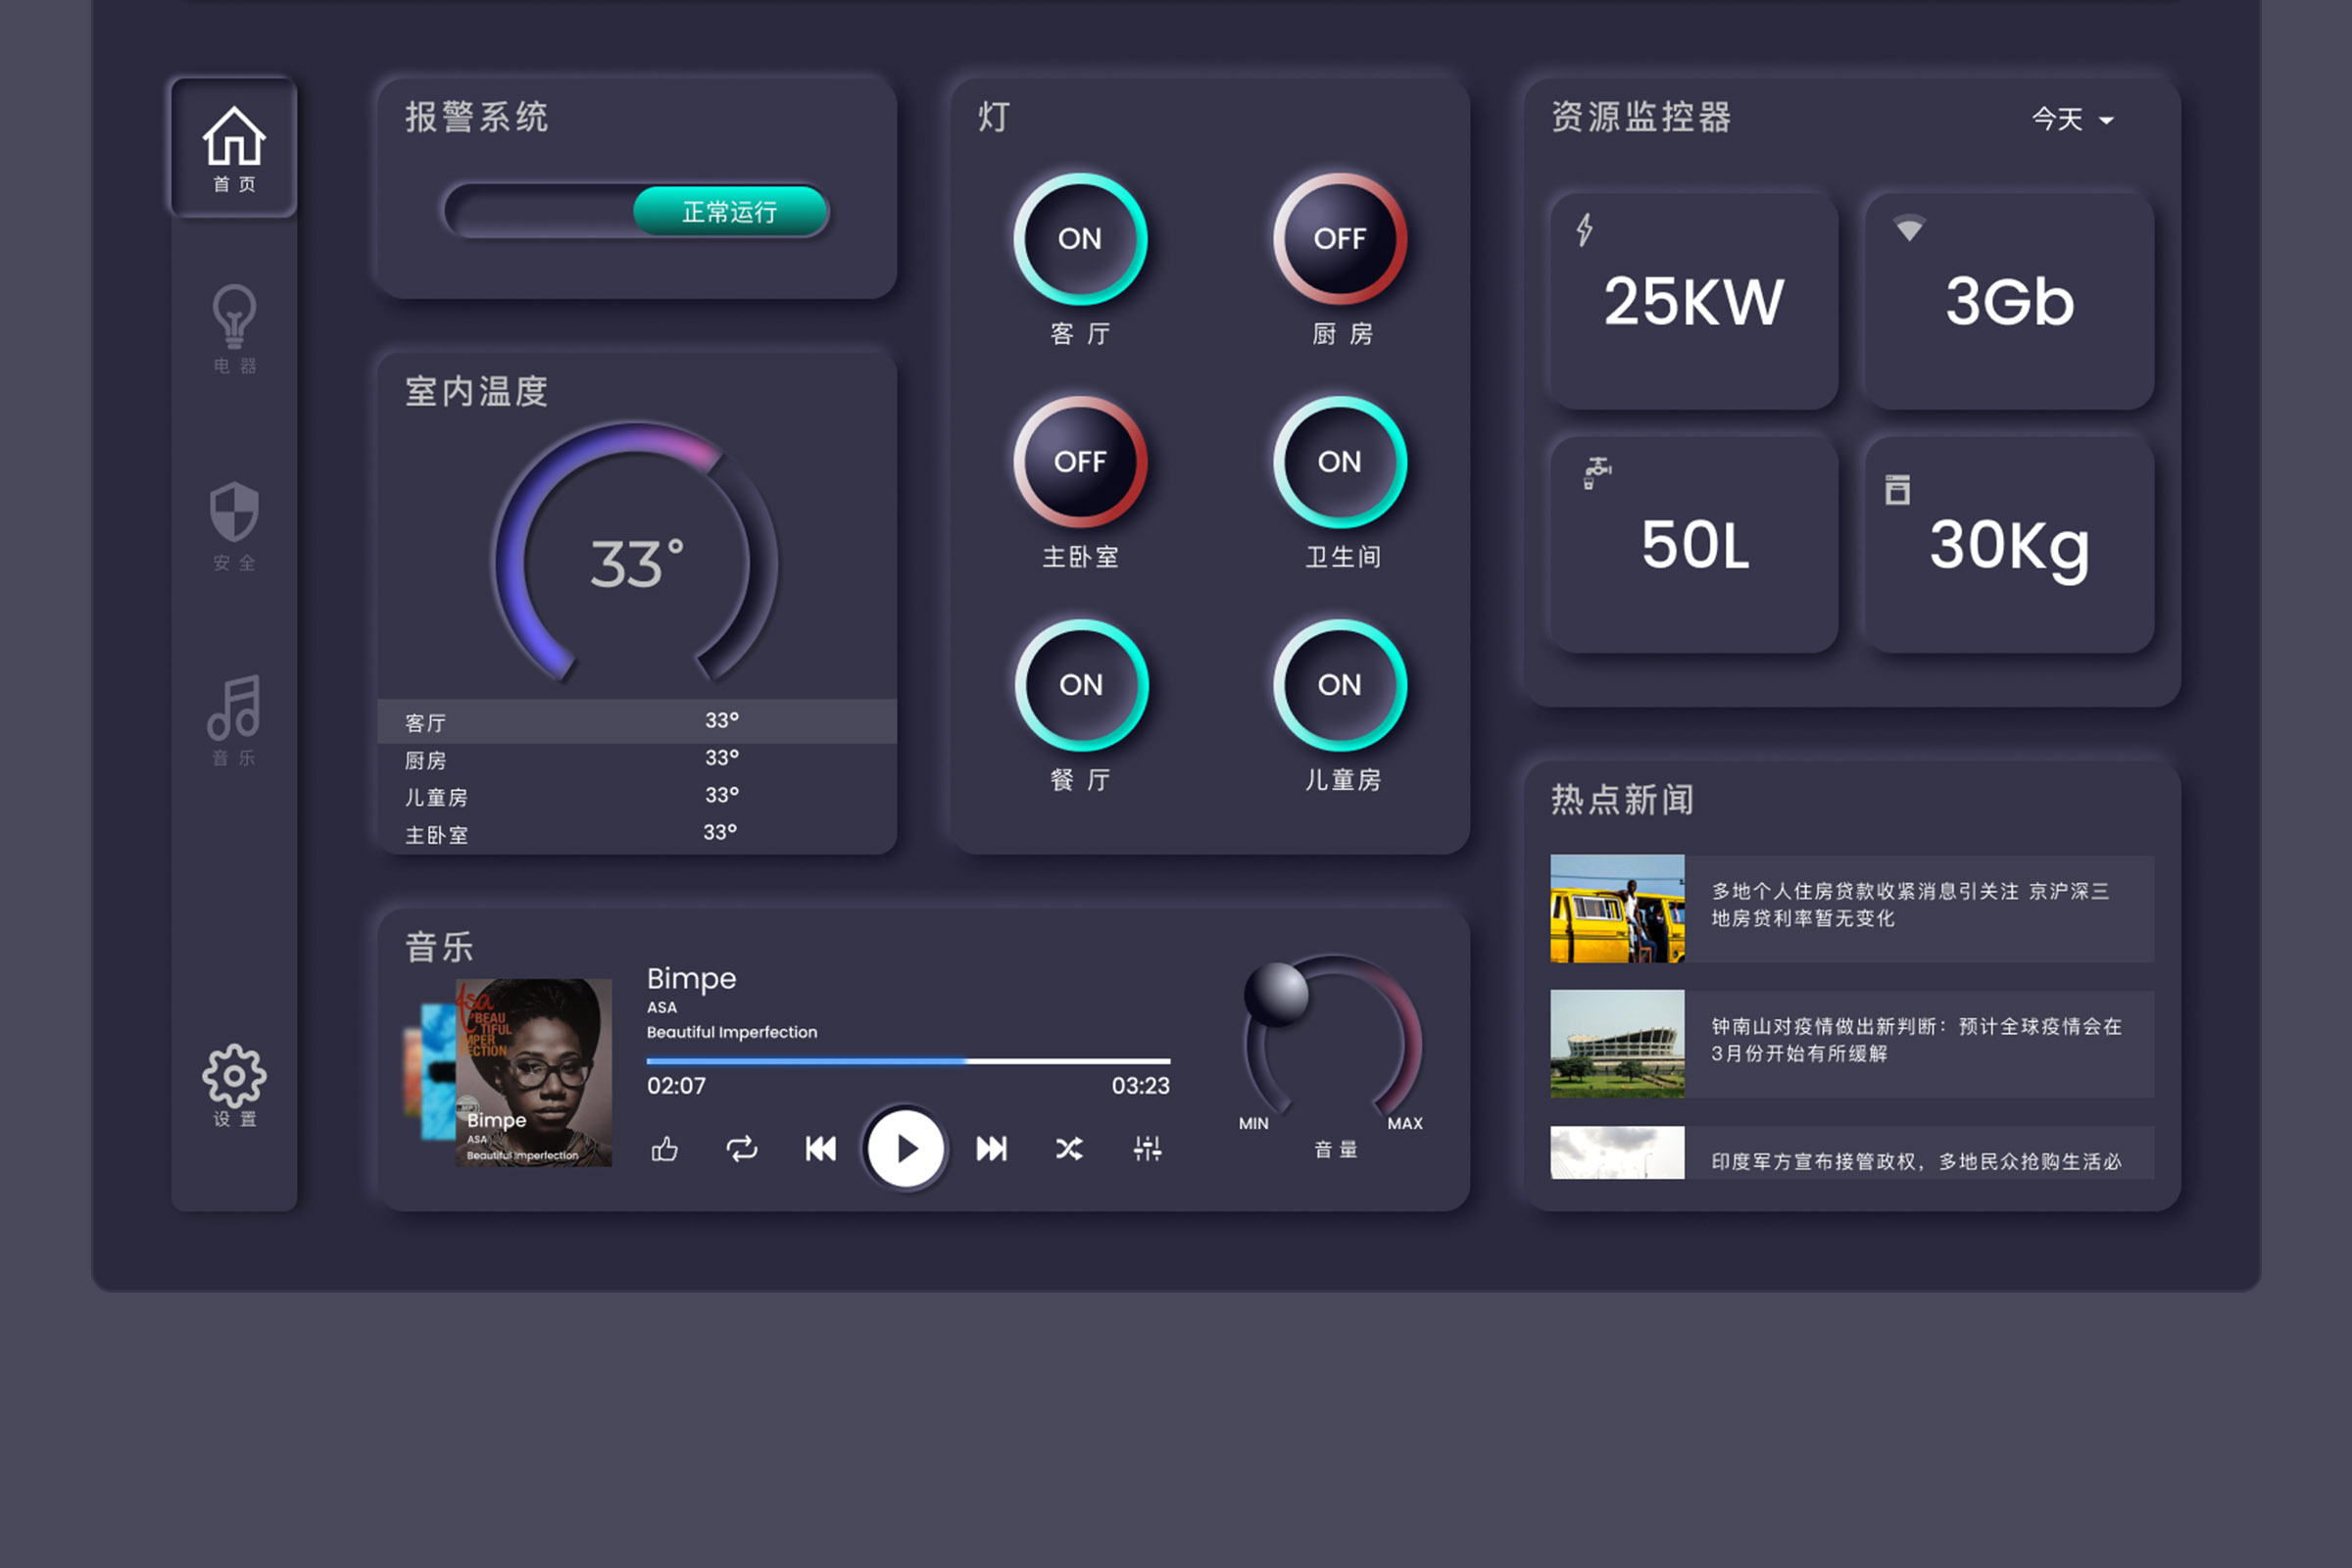The image size is (2352, 1568).
Task: Toggle the 客厅 living room light
Action: tap(1080, 239)
